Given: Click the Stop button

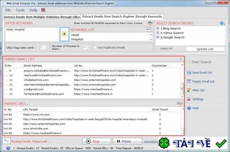Looking at the screenshot, I should tap(97, 141).
